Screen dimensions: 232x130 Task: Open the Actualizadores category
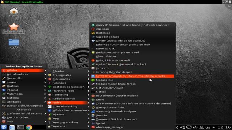click(x=24, y=74)
